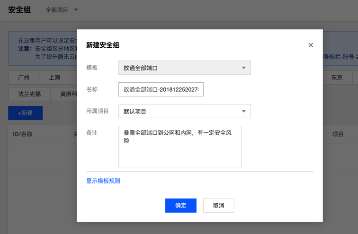Open the 模板 dropdown showing 放通全部端口
The height and width of the screenshot is (234, 358).
(185, 68)
